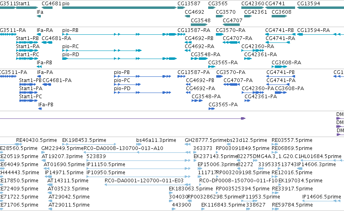Select transcript pio-RB

tap(119, 34)
